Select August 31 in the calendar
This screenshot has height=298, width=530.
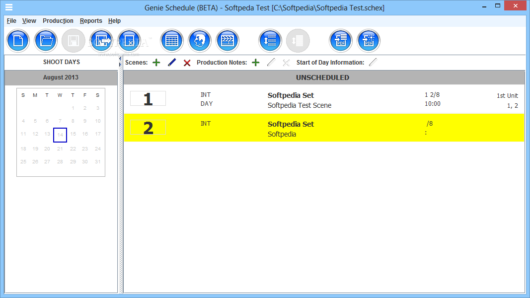pyautogui.click(x=98, y=162)
